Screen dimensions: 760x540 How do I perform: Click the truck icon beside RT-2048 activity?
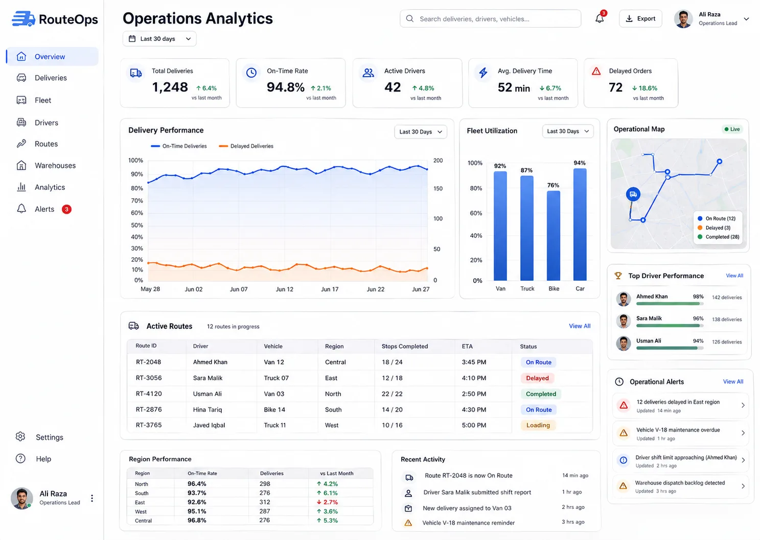point(409,478)
